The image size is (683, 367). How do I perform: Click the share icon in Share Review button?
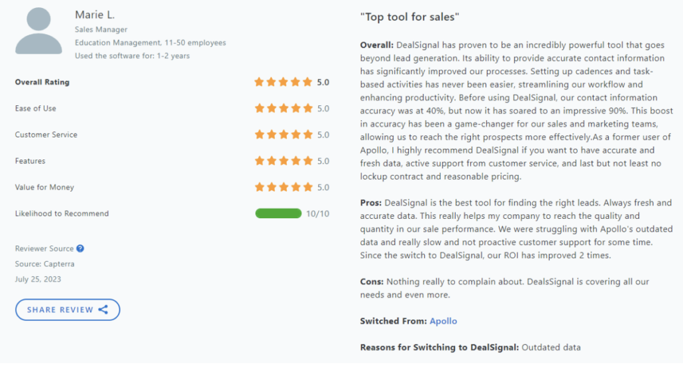(103, 310)
